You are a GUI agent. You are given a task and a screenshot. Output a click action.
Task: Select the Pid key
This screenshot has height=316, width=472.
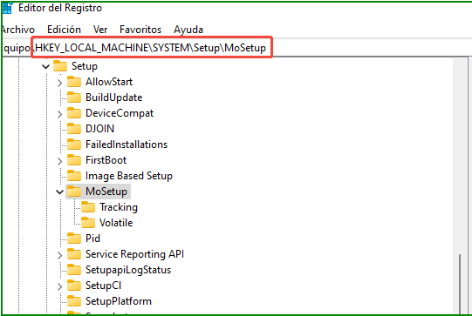[x=92, y=239]
